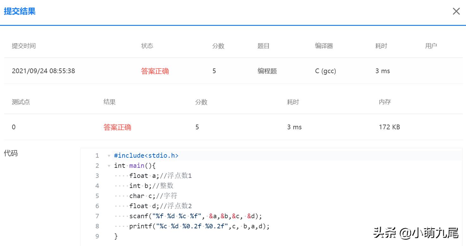Click 答案正确 result for test point 0

(117, 127)
